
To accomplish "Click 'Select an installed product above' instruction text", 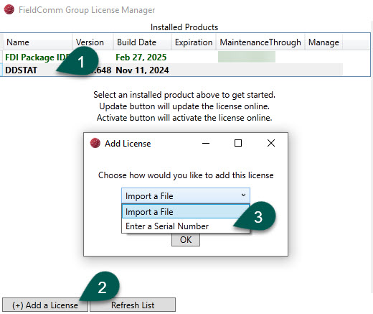I will [184, 95].
